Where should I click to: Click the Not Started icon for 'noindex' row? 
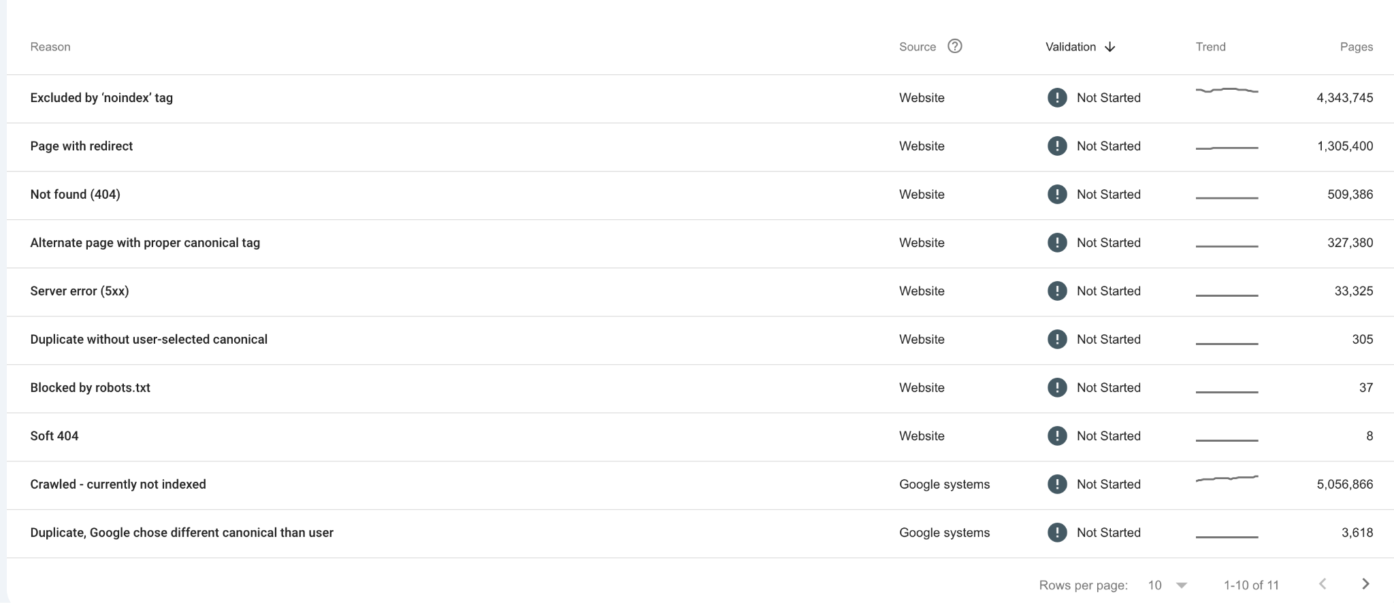[x=1057, y=97]
